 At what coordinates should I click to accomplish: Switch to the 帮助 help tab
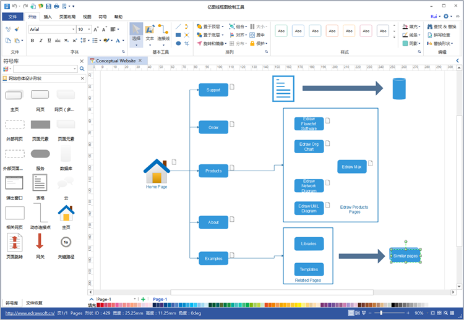point(118,17)
